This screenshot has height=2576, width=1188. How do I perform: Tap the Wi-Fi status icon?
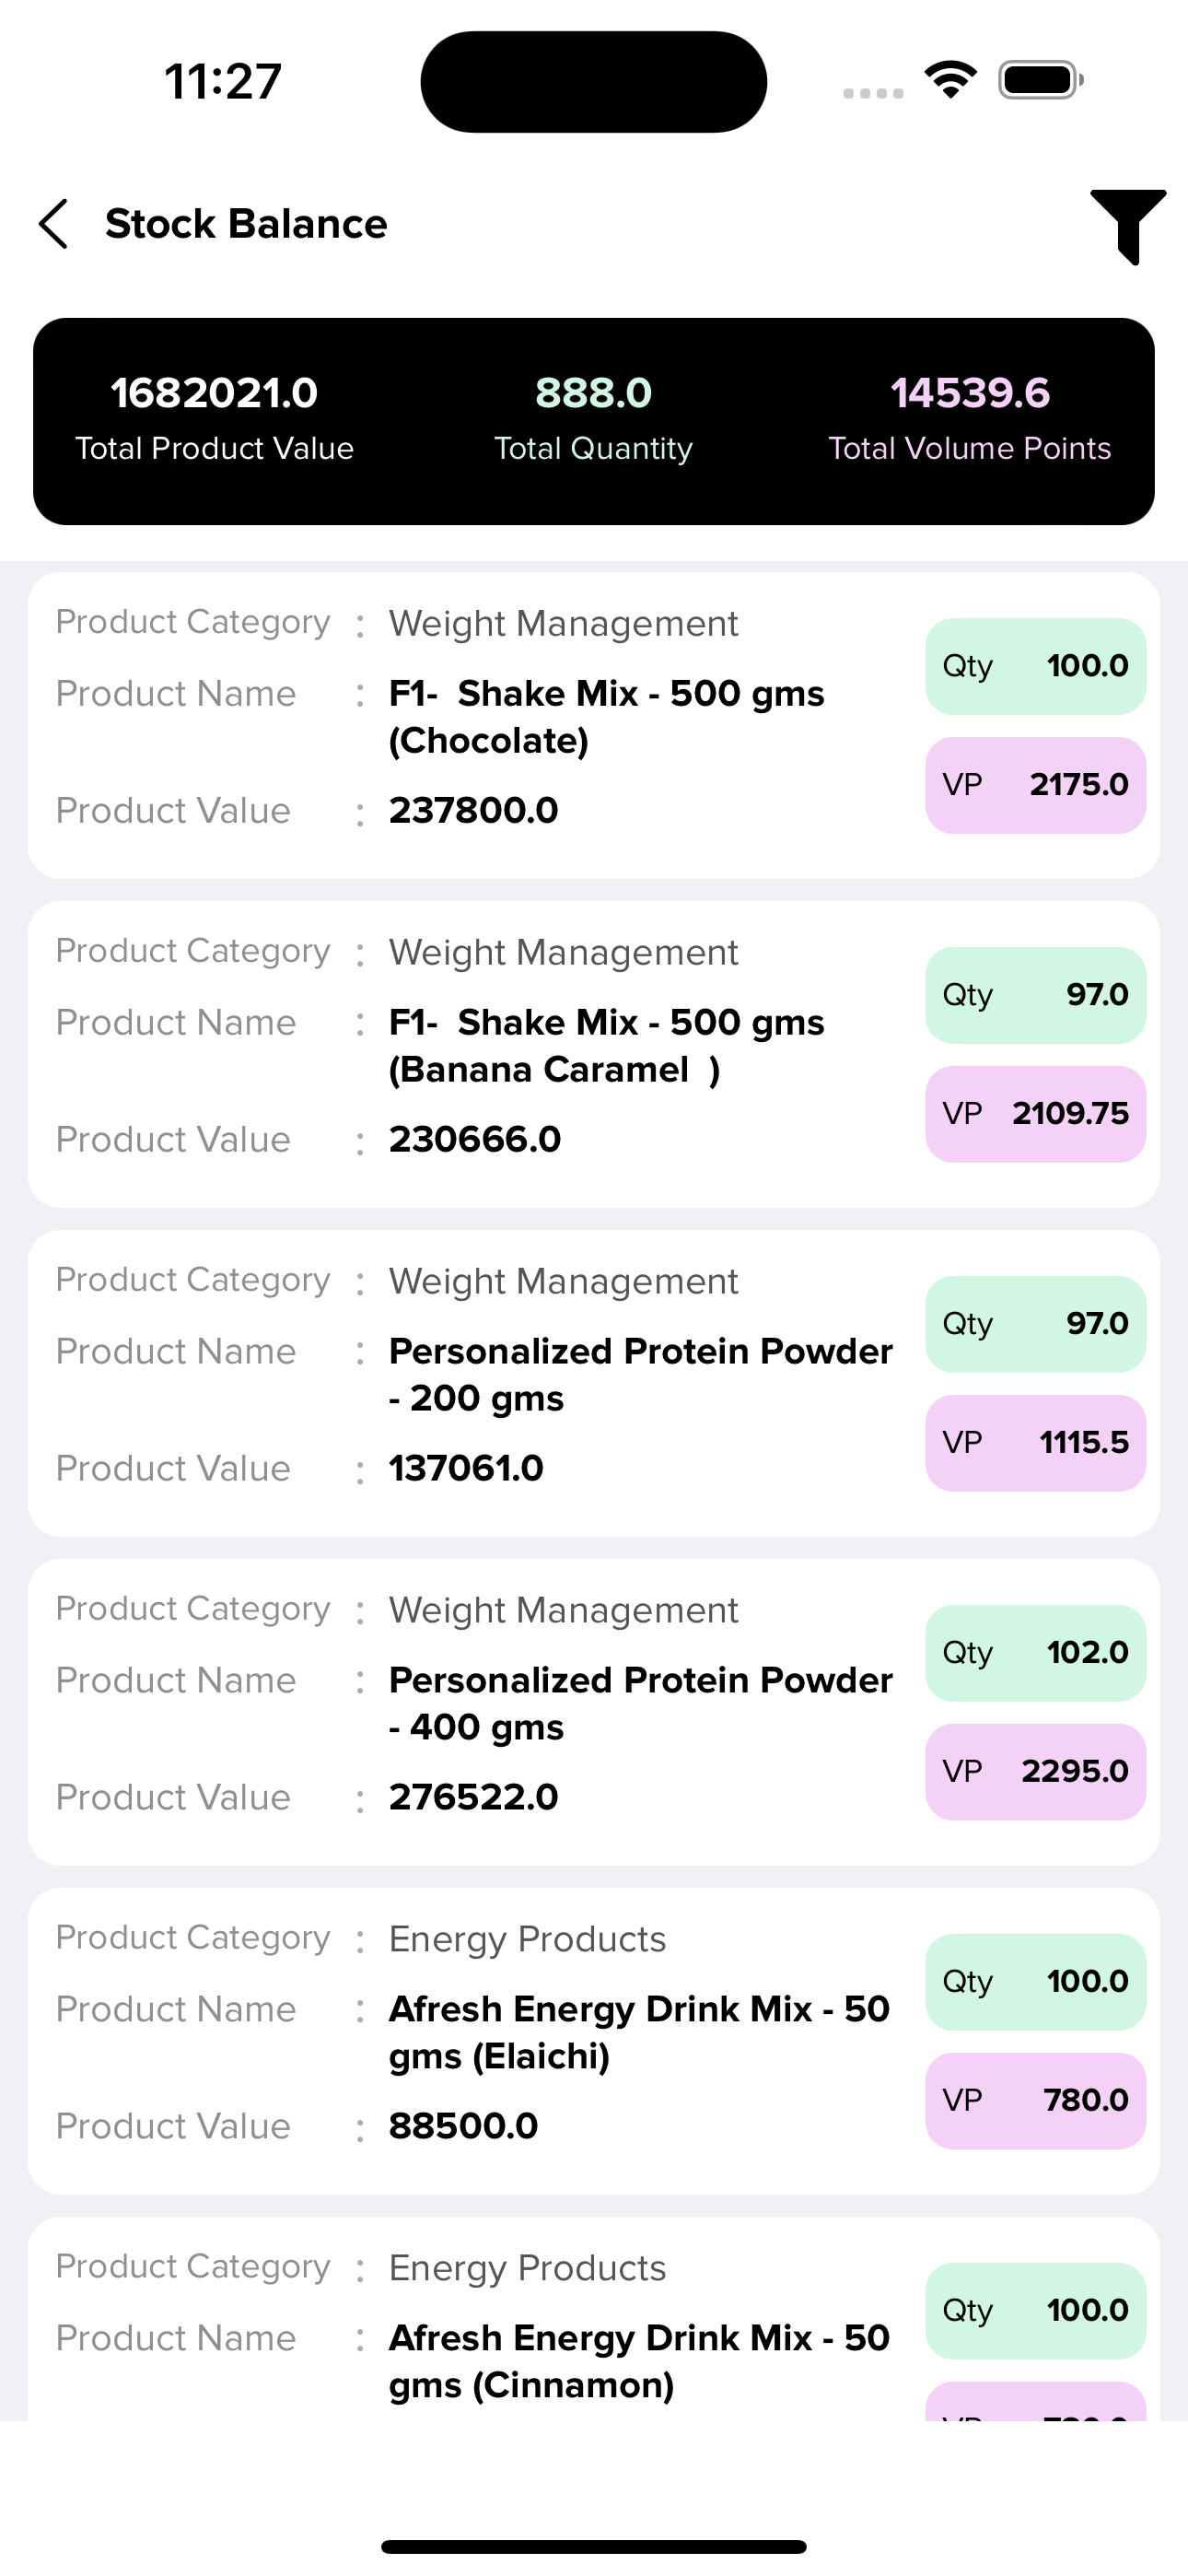[950, 80]
